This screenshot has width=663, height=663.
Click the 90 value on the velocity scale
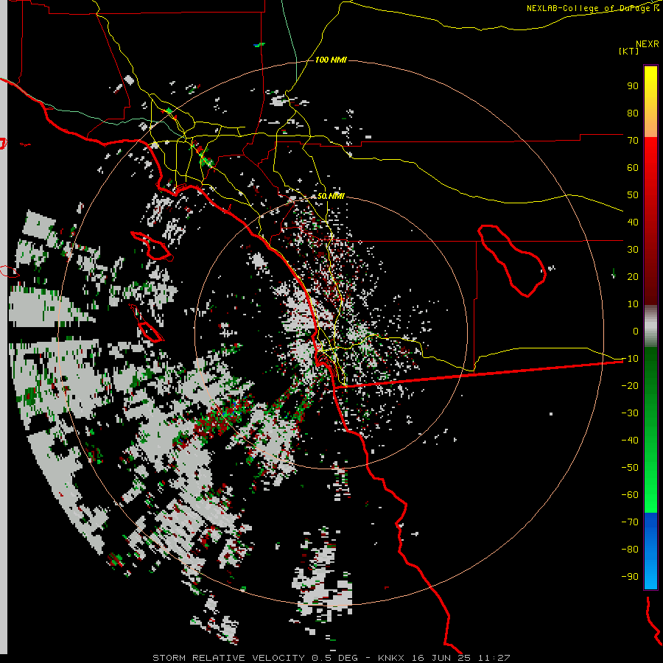(x=633, y=86)
